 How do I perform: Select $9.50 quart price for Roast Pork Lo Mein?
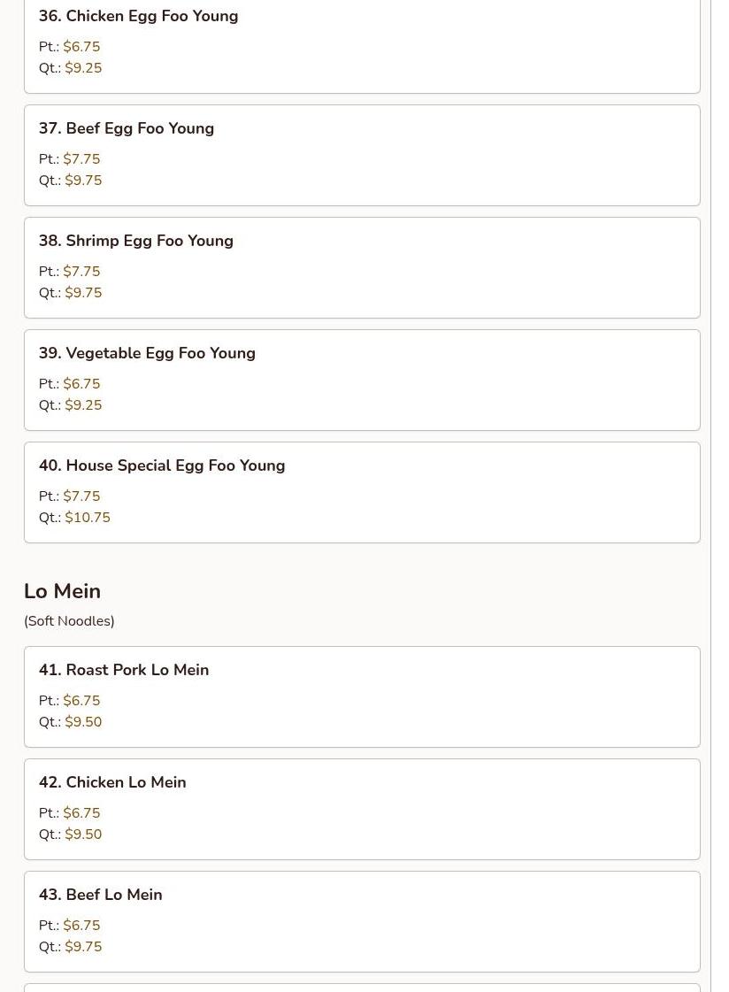[x=83, y=722]
